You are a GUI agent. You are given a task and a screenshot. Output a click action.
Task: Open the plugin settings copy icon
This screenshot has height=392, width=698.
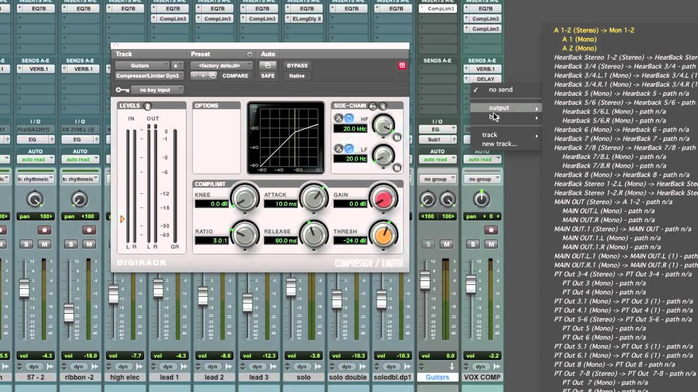click(x=212, y=76)
